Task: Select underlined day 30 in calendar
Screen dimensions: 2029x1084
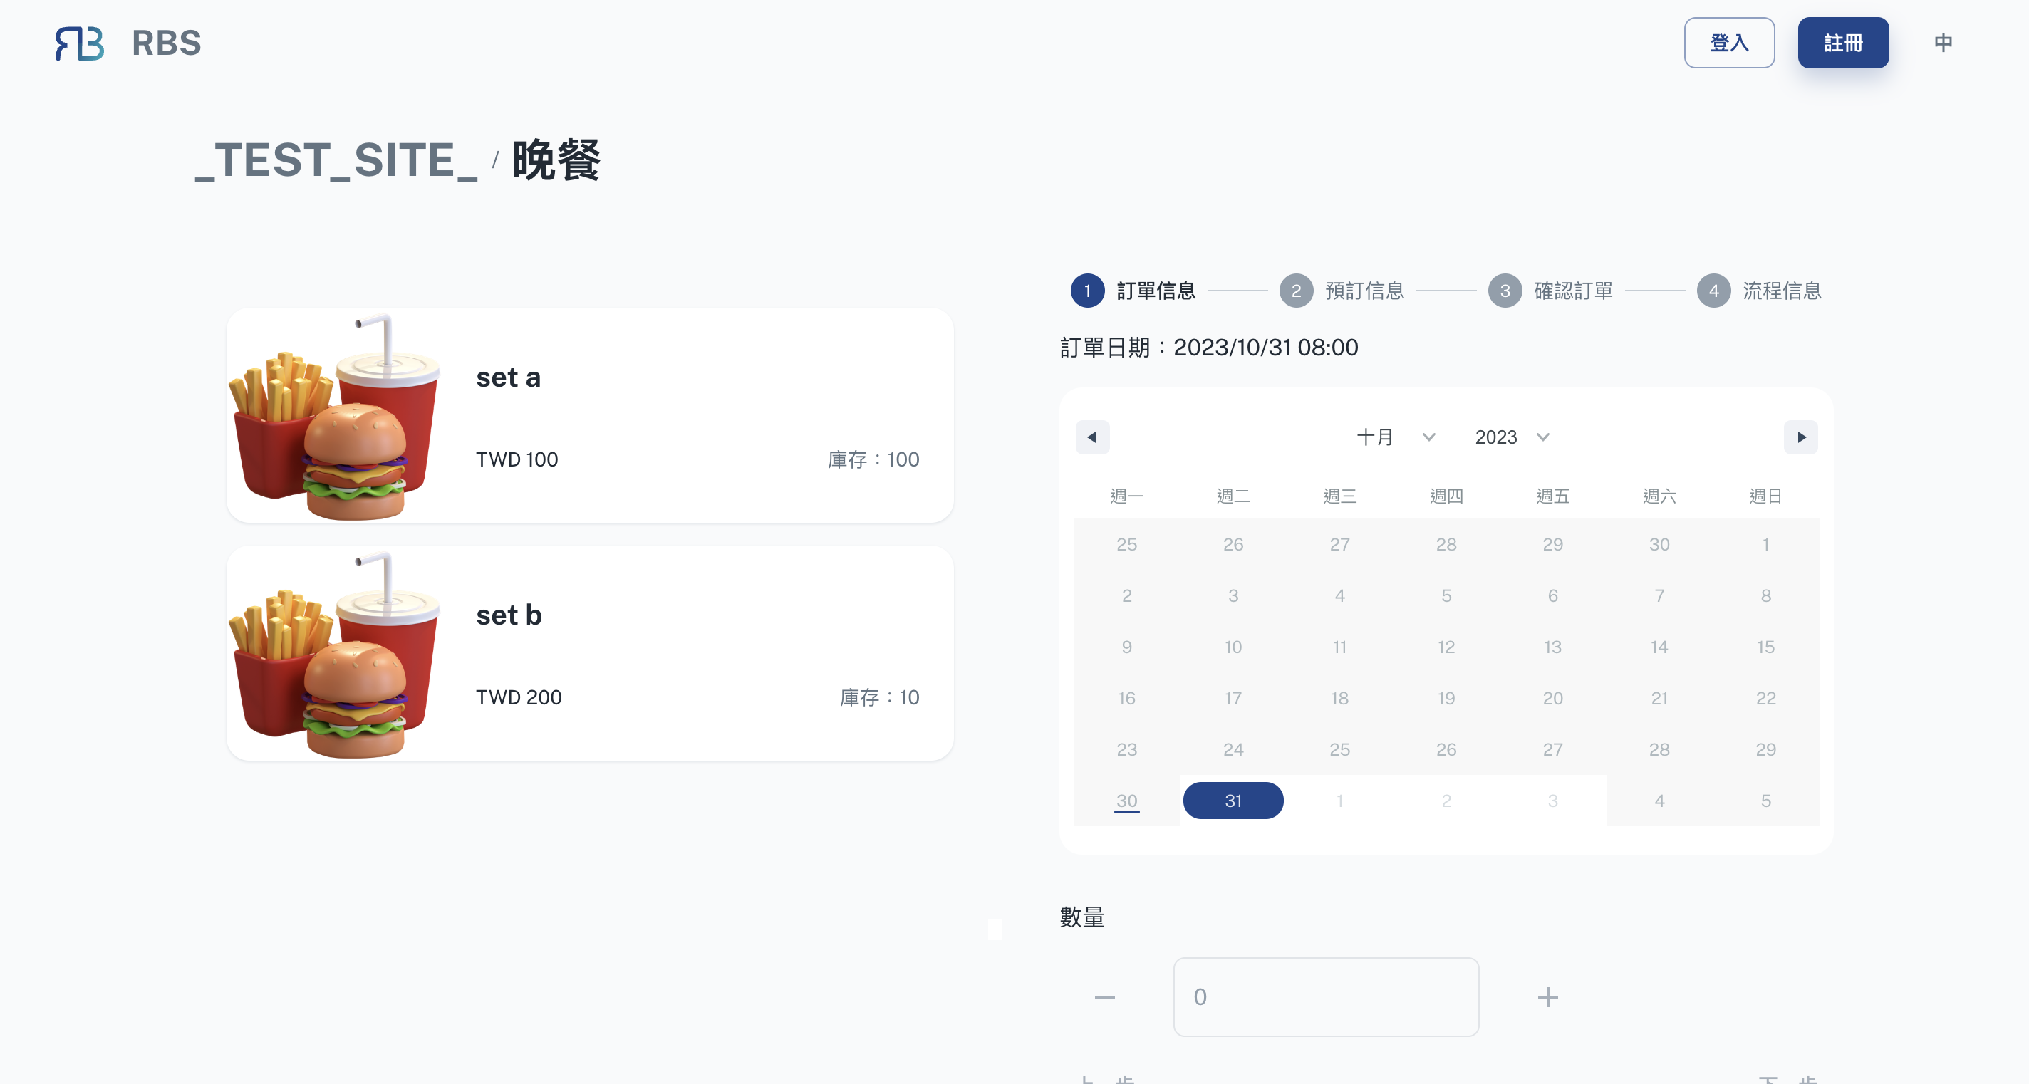Action: coord(1126,801)
